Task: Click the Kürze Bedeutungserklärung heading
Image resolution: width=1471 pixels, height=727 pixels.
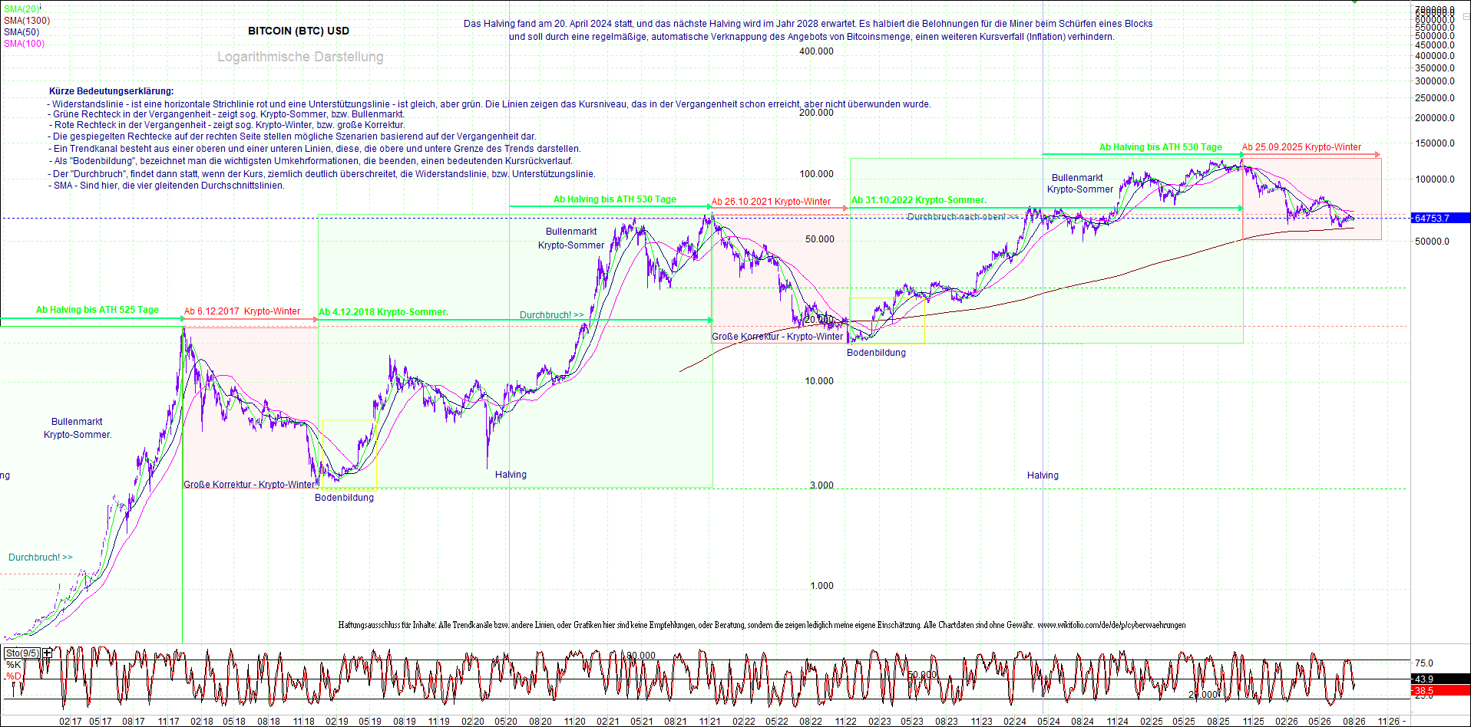Action: [111, 91]
